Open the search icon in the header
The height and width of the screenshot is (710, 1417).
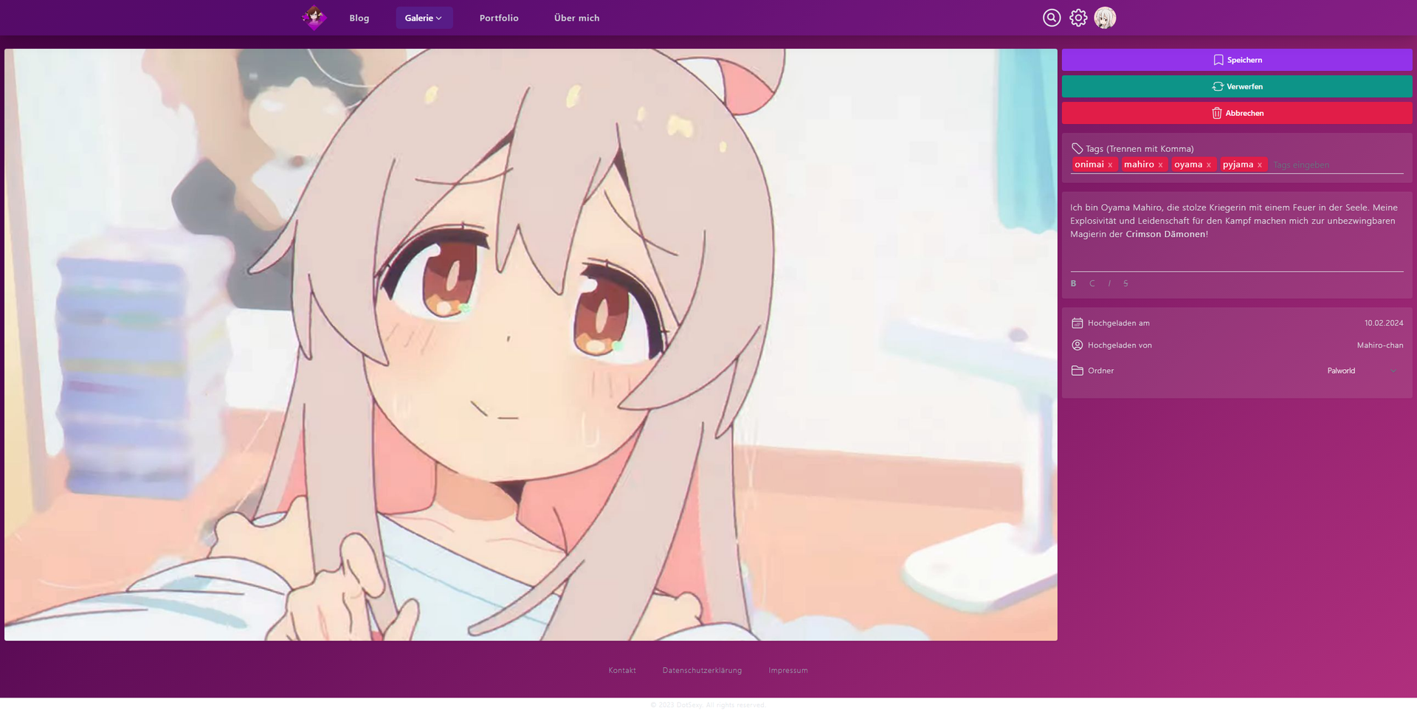[x=1052, y=18]
